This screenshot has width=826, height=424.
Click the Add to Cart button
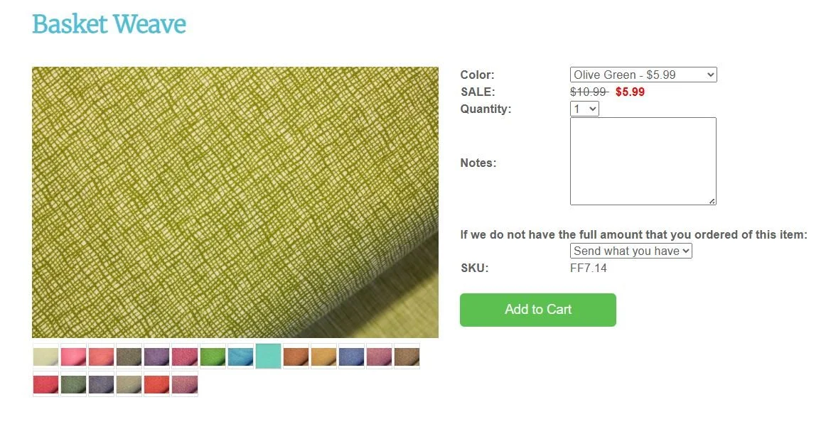[538, 310]
